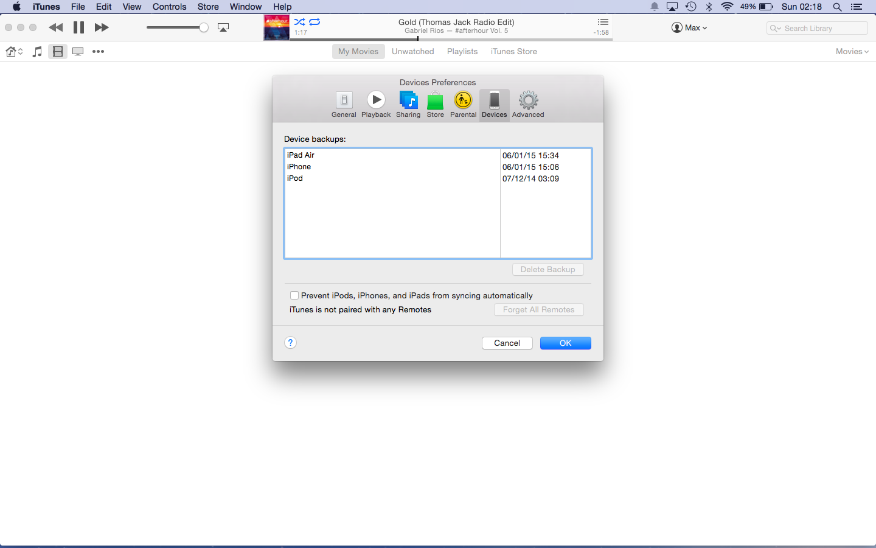Click the 06/01/15 15:34 backup date
Screen dimensions: 876x548
[x=530, y=155]
